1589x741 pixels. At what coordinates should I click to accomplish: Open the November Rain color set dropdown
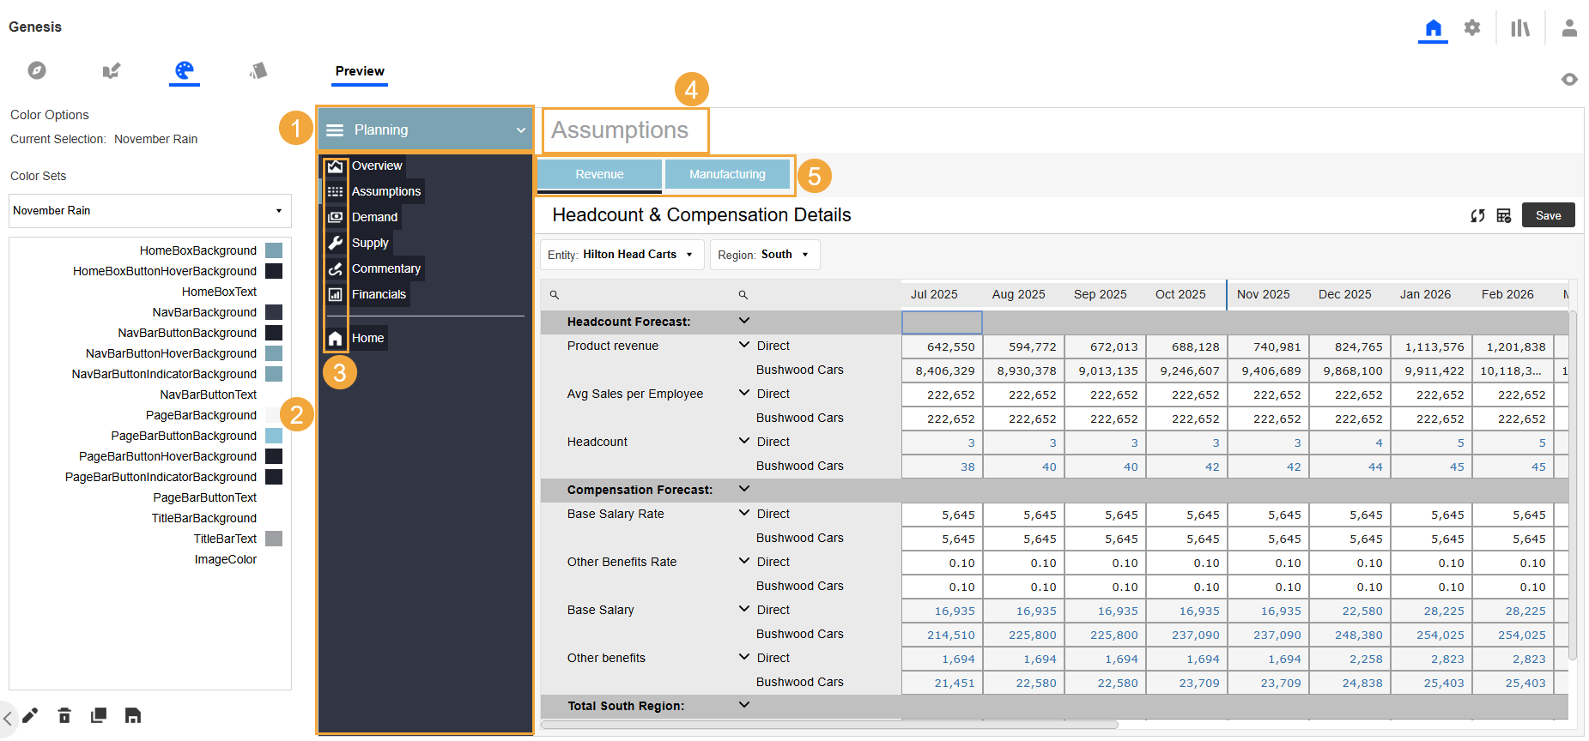[x=150, y=211]
